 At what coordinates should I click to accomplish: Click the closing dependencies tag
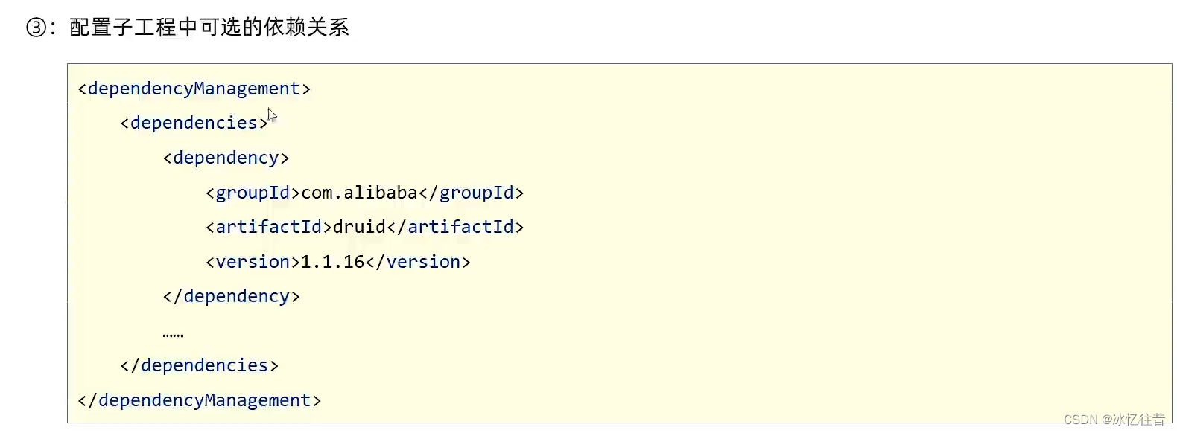click(199, 365)
